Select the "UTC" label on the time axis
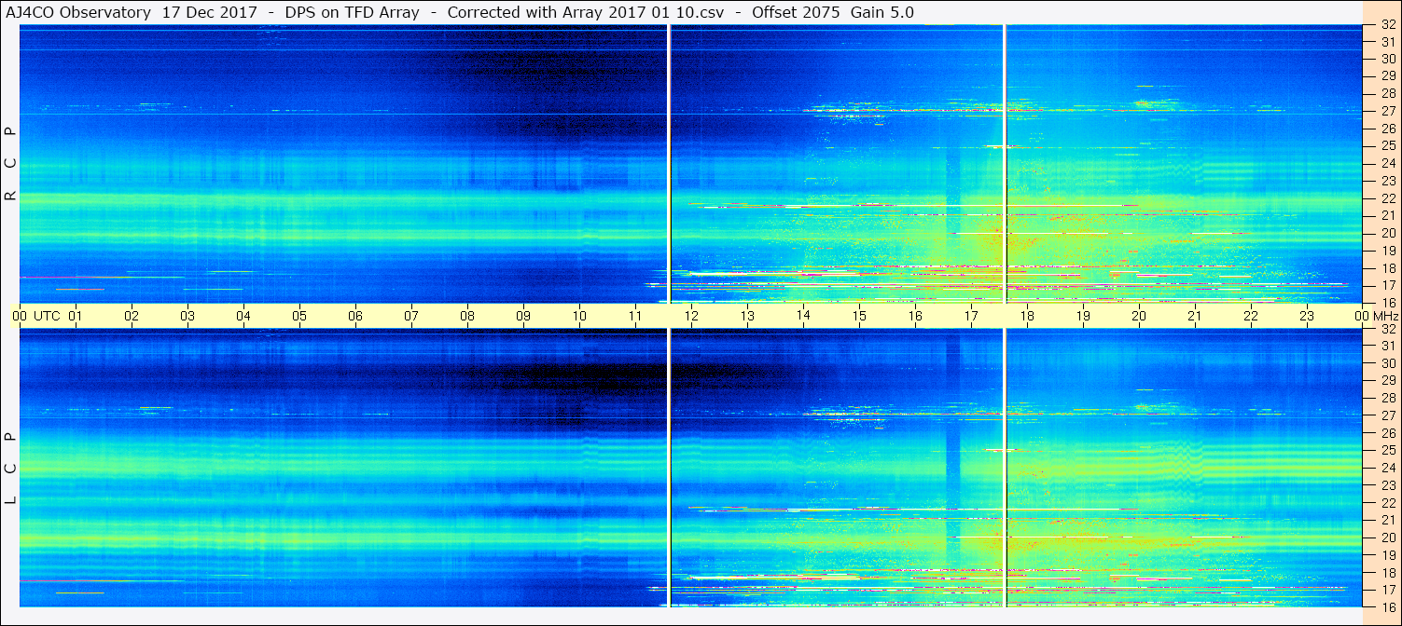 click(x=48, y=316)
